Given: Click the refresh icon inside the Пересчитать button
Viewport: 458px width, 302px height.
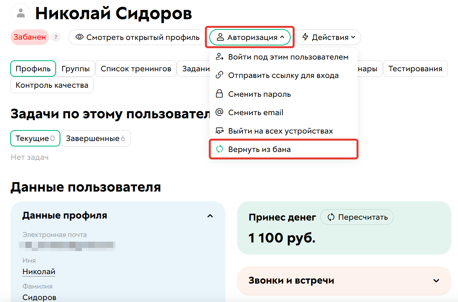Looking at the screenshot, I should [x=331, y=217].
